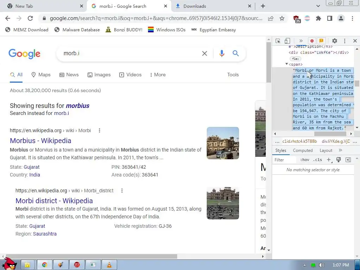
Task: Show hidden system tray icons
Action: (x=304, y=265)
